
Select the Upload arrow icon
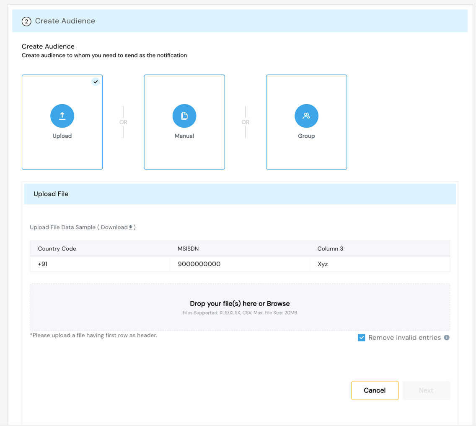pos(62,116)
